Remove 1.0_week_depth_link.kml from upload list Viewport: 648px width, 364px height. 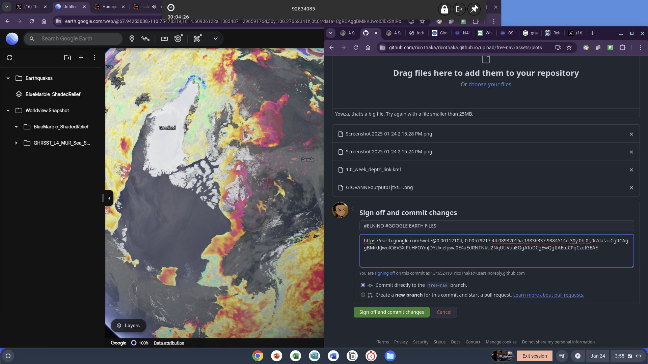tap(631, 170)
